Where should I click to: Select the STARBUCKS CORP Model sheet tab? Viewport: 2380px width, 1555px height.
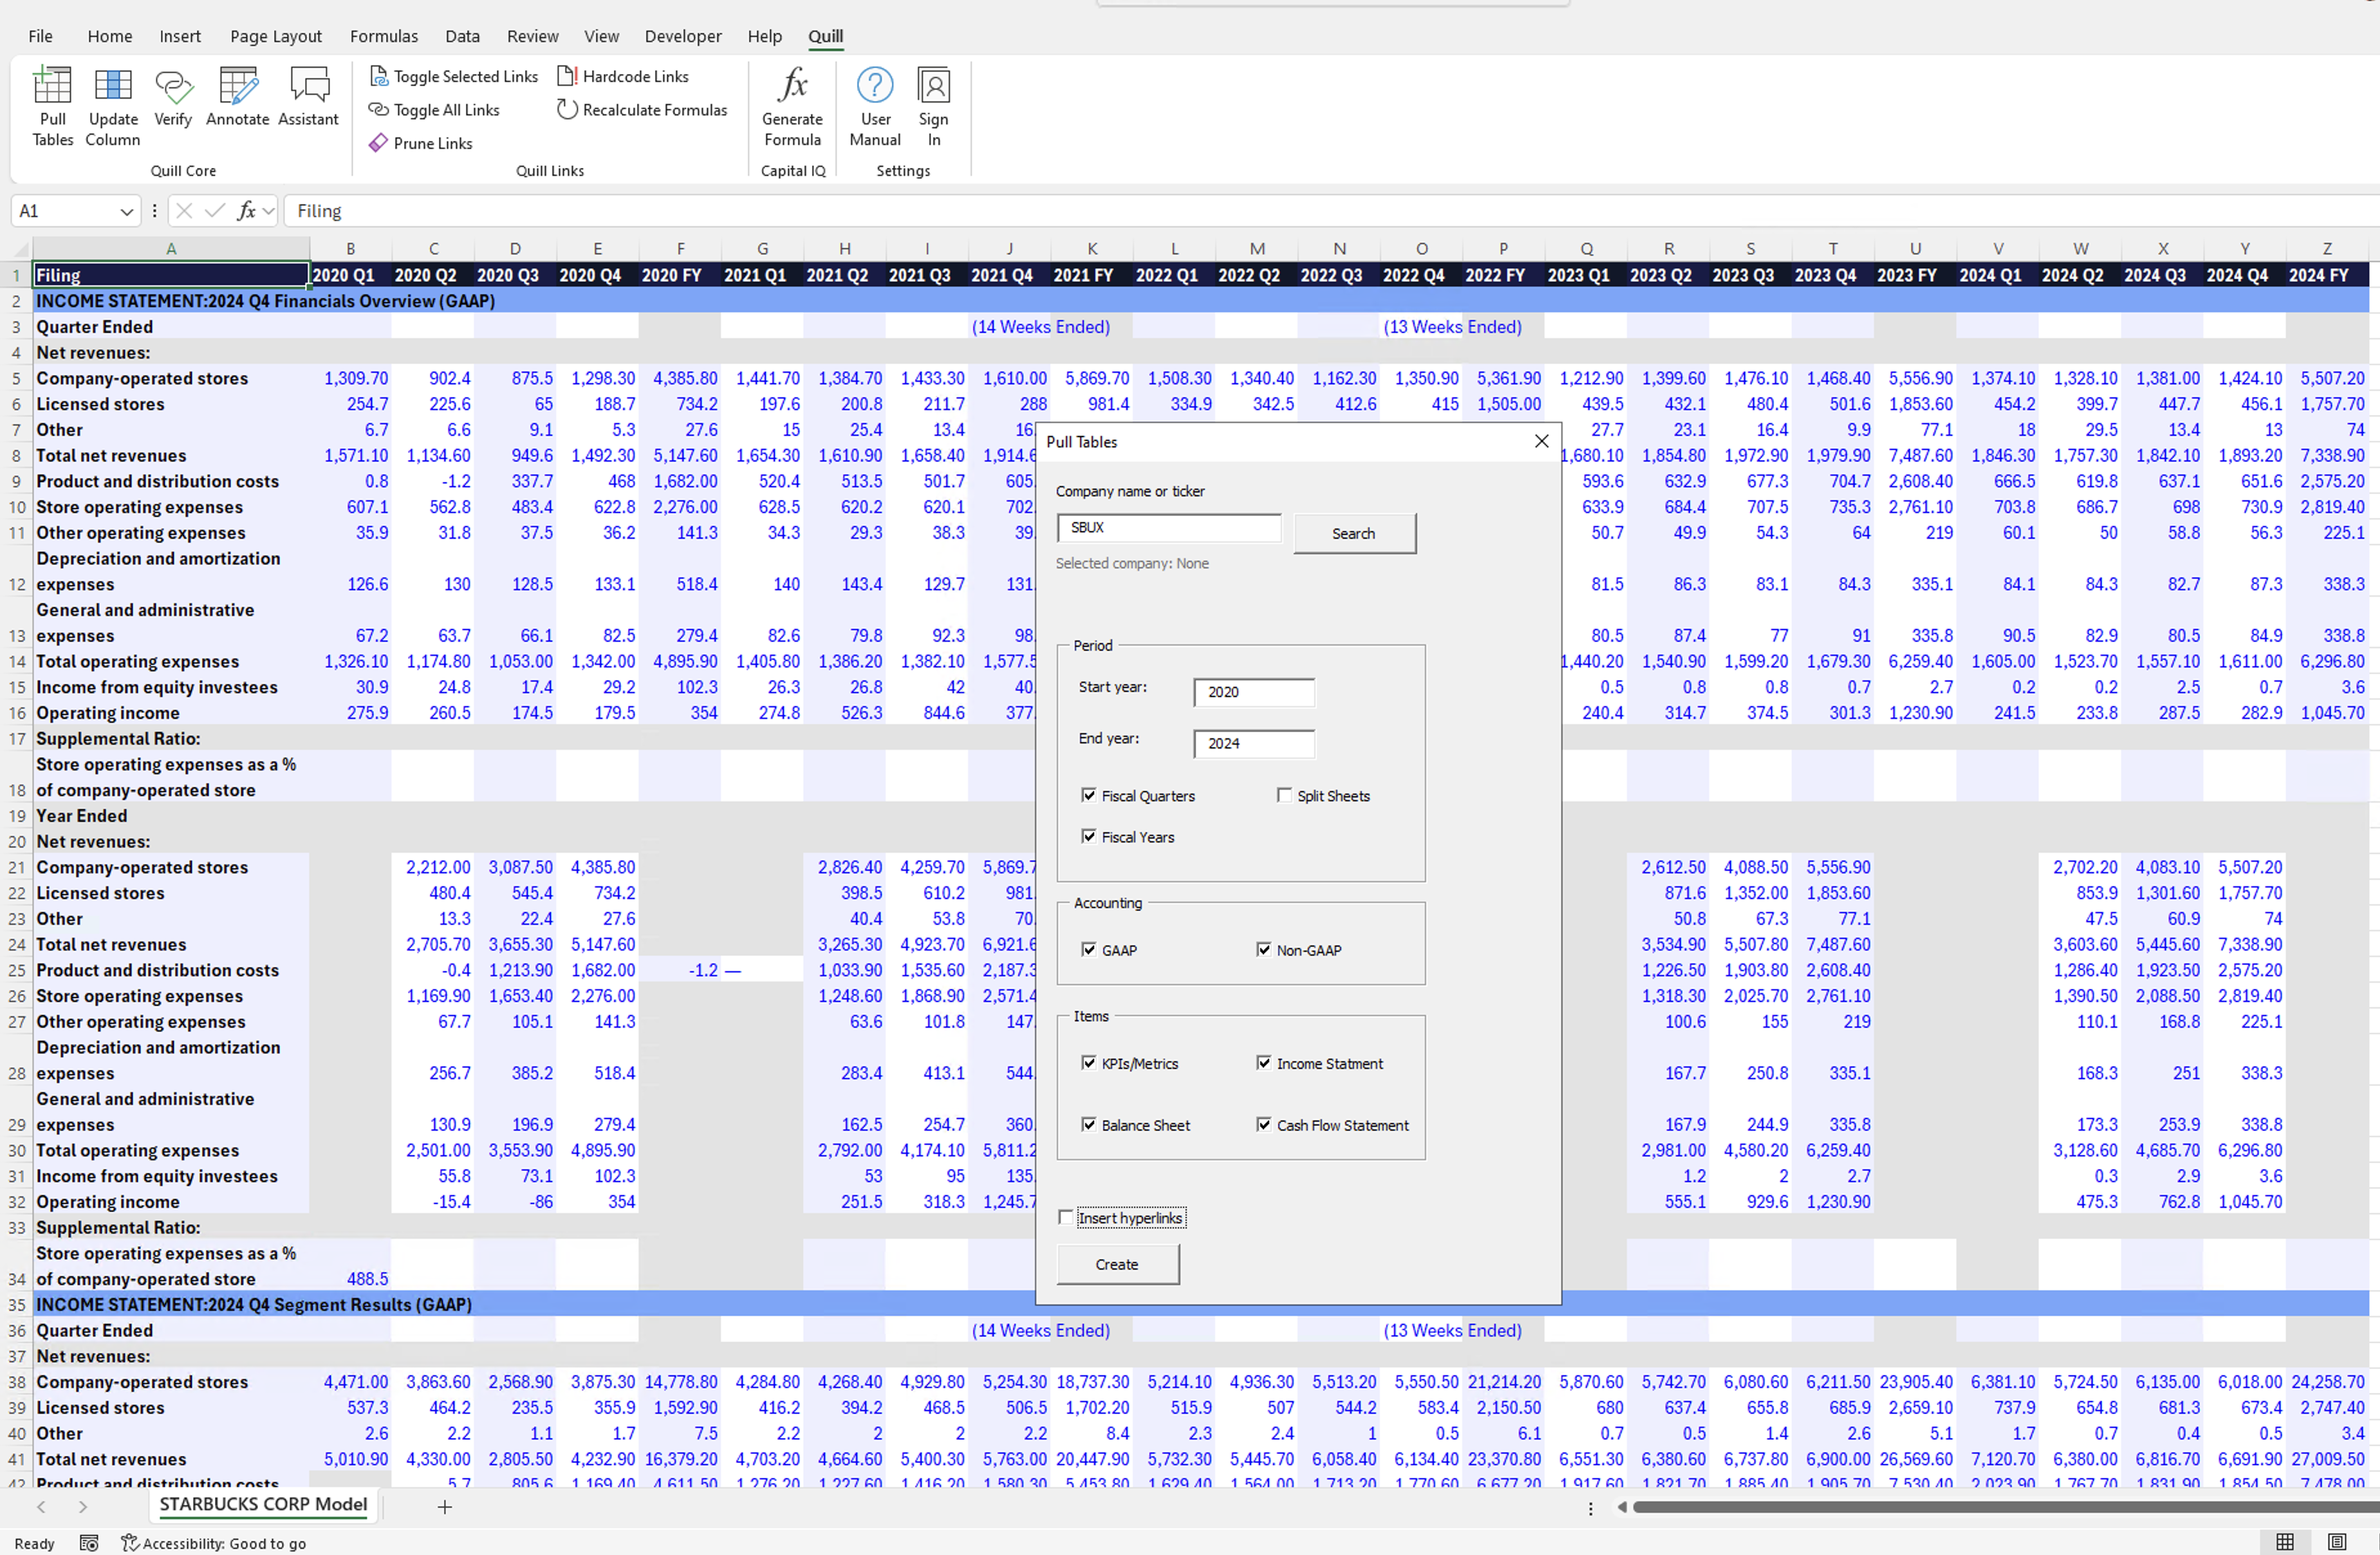263,1505
